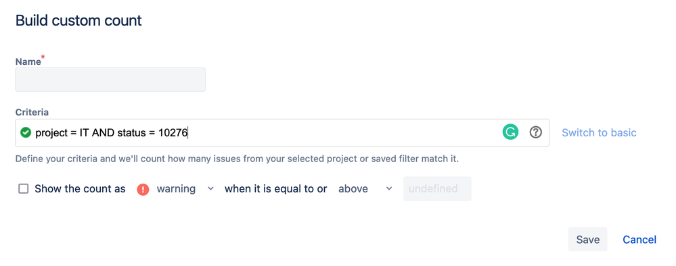Open the JQL syntax help question mark
The image size is (676, 266).
pos(535,132)
